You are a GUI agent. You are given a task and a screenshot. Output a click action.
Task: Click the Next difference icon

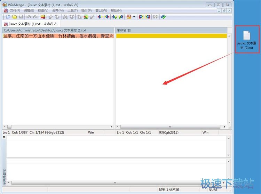coord(51,17)
